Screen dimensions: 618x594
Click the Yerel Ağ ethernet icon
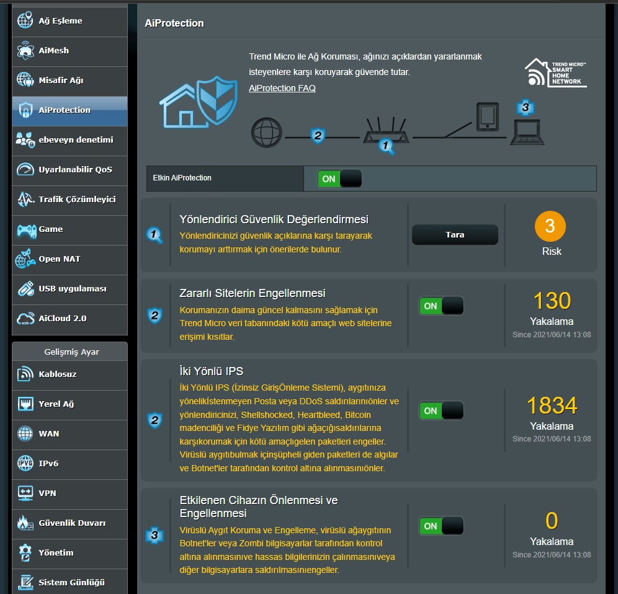click(x=25, y=404)
